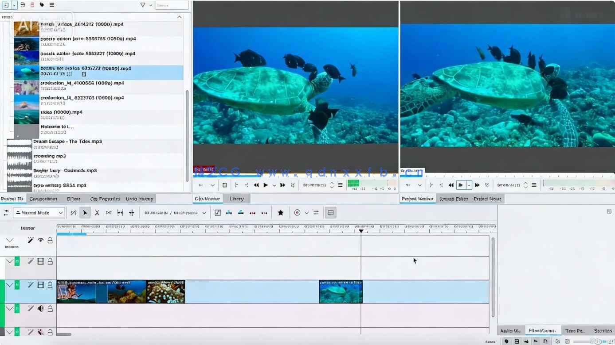This screenshot has height=345, width=615.
Task: Switch to the Undo History tab
Action: point(139,199)
